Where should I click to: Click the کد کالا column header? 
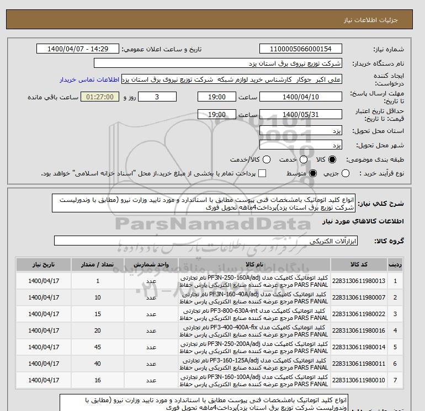pos(359,264)
